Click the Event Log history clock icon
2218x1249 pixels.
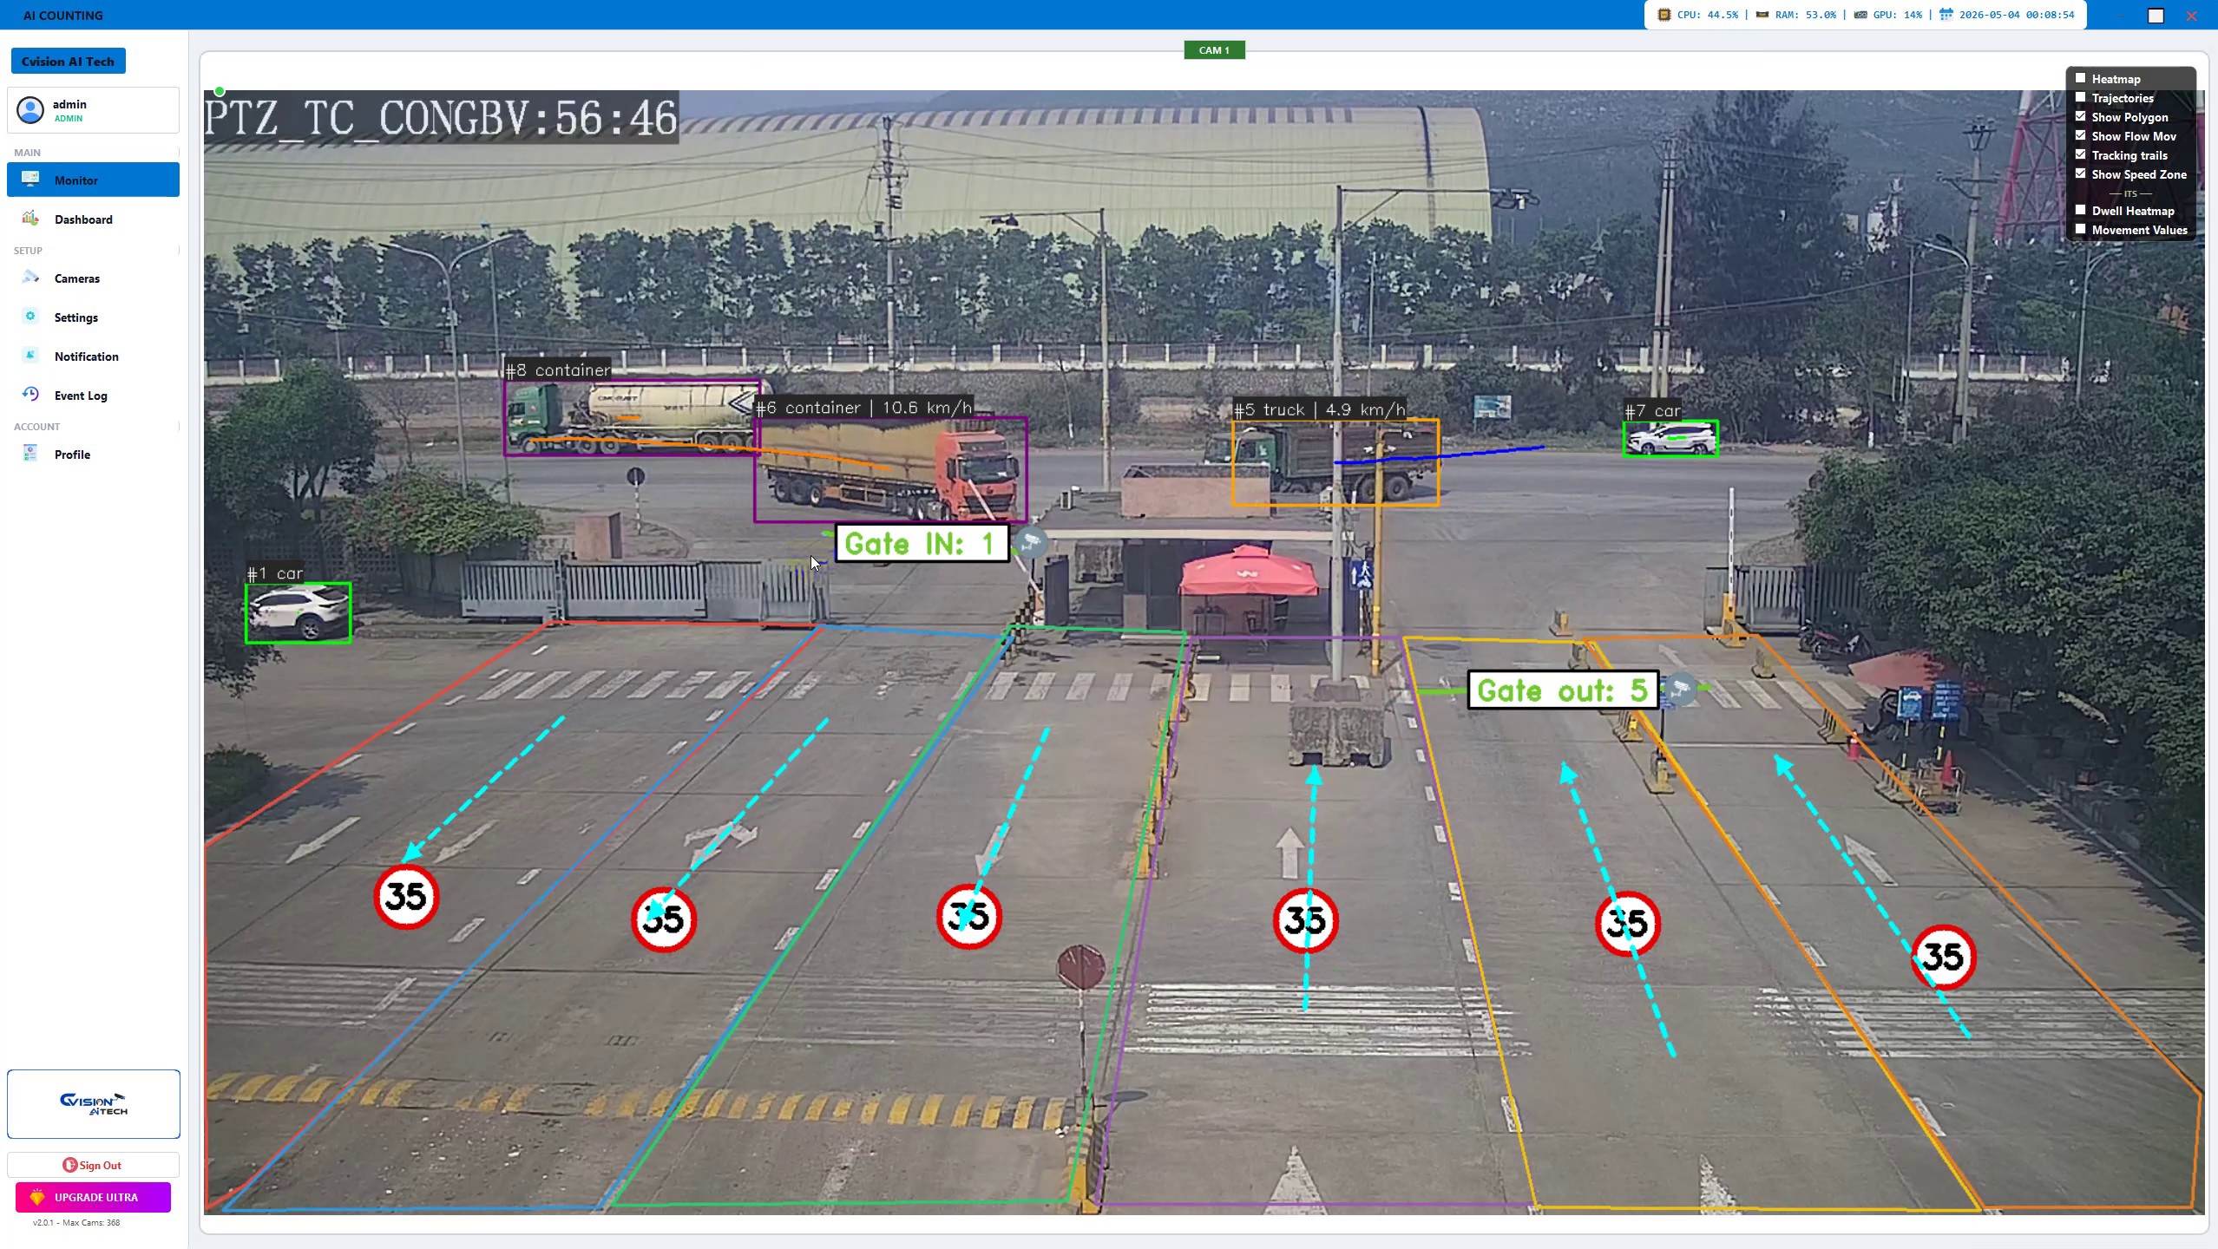click(30, 395)
